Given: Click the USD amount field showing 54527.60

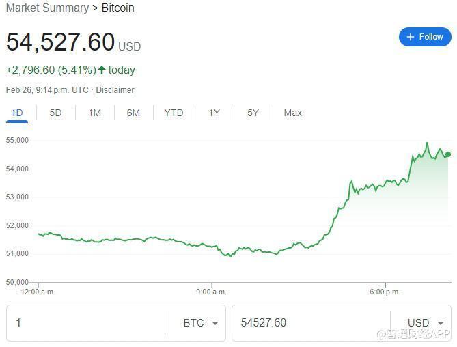Looking at the screenshot, I should pyautogui.click(x=311, y=323).
